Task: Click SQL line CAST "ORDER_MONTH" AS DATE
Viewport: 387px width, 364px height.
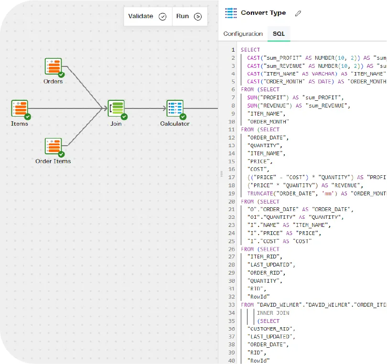Action: tap(317, 82)
